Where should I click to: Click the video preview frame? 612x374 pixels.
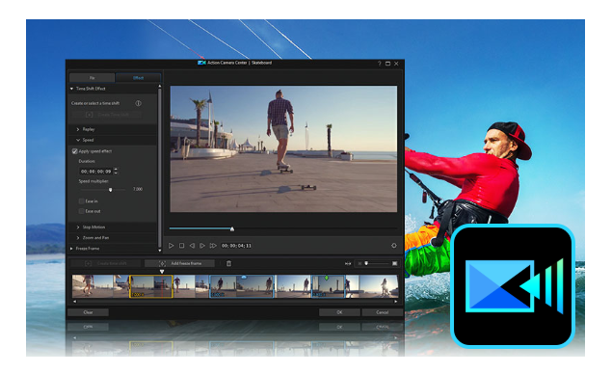(x=283, y=149)
